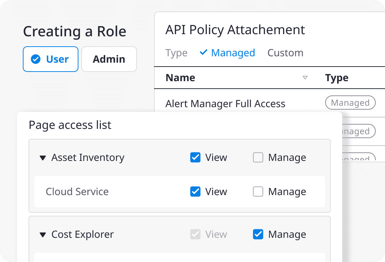385x262 pixels.
Task: Select the Managed policy type filter
Action: point(233,53)
